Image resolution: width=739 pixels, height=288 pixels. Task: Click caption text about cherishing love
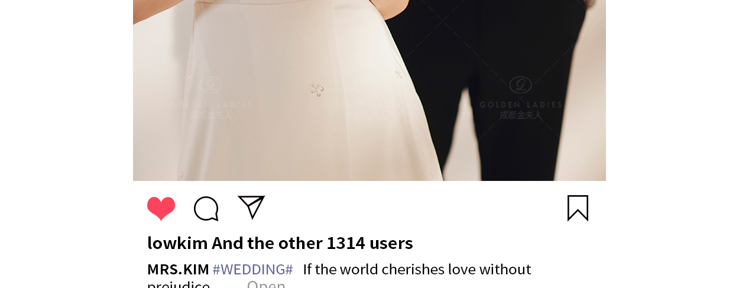[417, 270]
